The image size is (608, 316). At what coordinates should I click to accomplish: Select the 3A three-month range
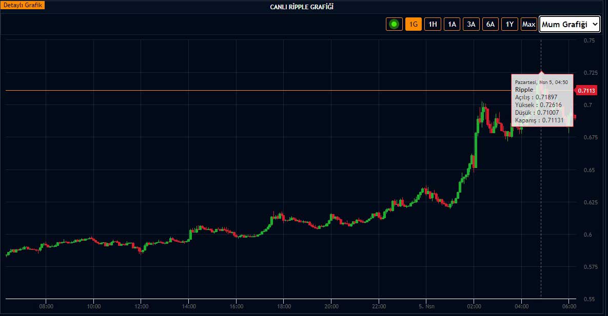click(471, 25)
